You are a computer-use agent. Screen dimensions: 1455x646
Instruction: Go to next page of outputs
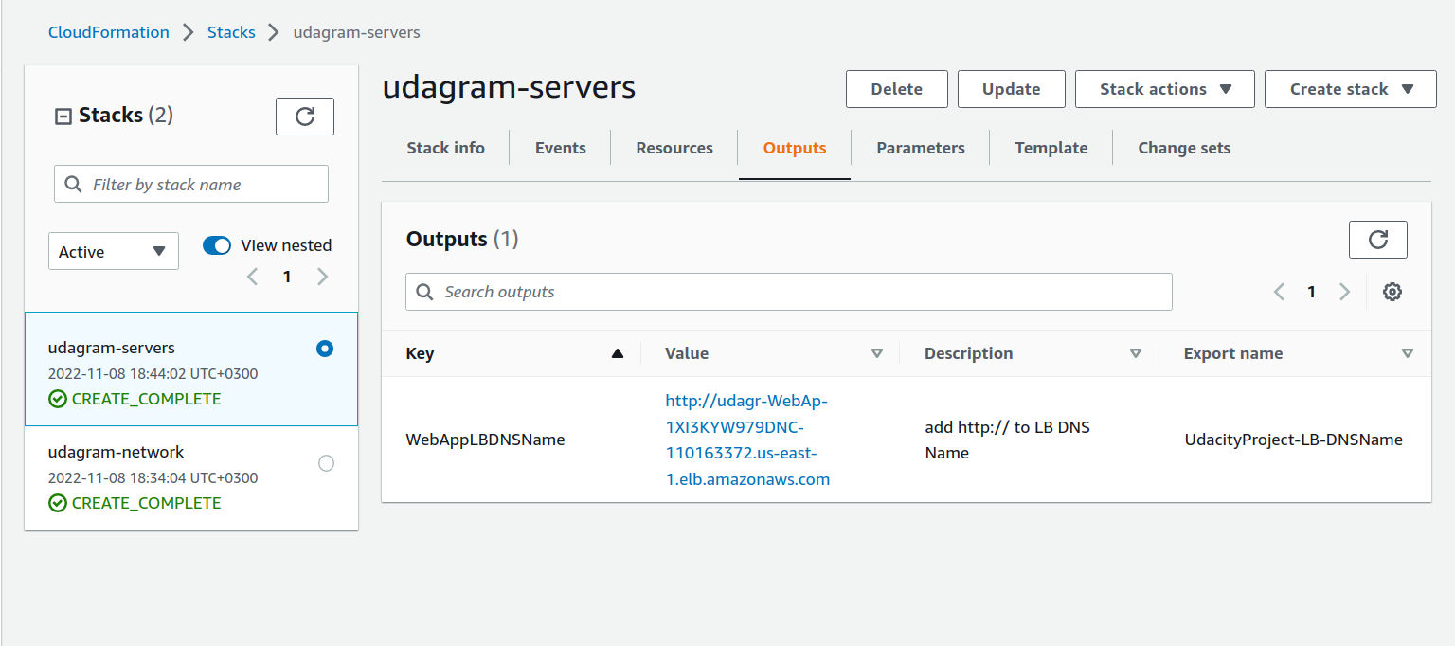coord(1344,292)
